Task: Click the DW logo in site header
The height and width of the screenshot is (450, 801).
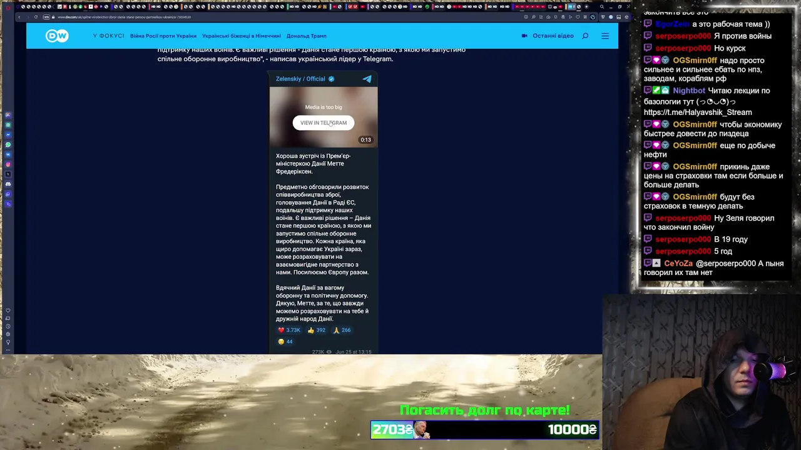Action: (57, 36)
